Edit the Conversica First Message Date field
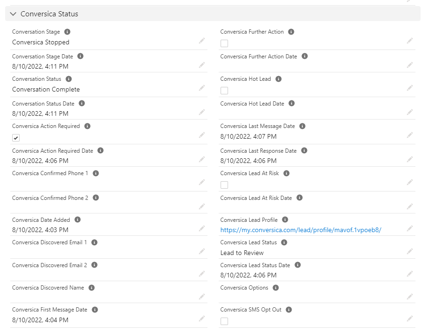Viewport: 422px width, 333px height. click(x=202, y=319)
